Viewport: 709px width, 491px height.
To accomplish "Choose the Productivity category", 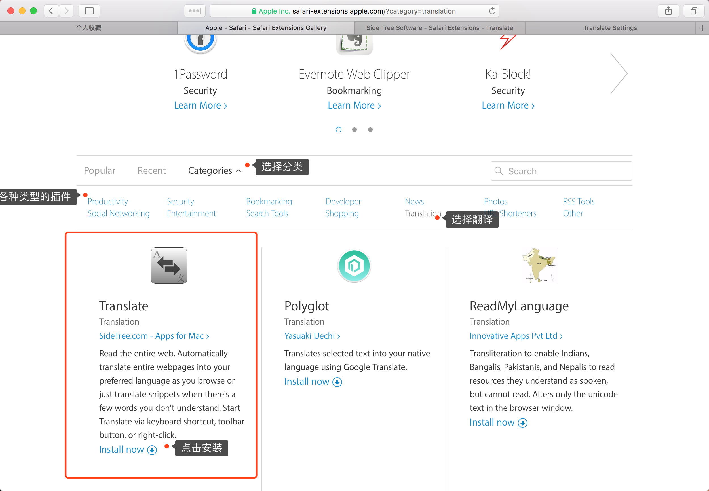I will [x=108, y=202].
